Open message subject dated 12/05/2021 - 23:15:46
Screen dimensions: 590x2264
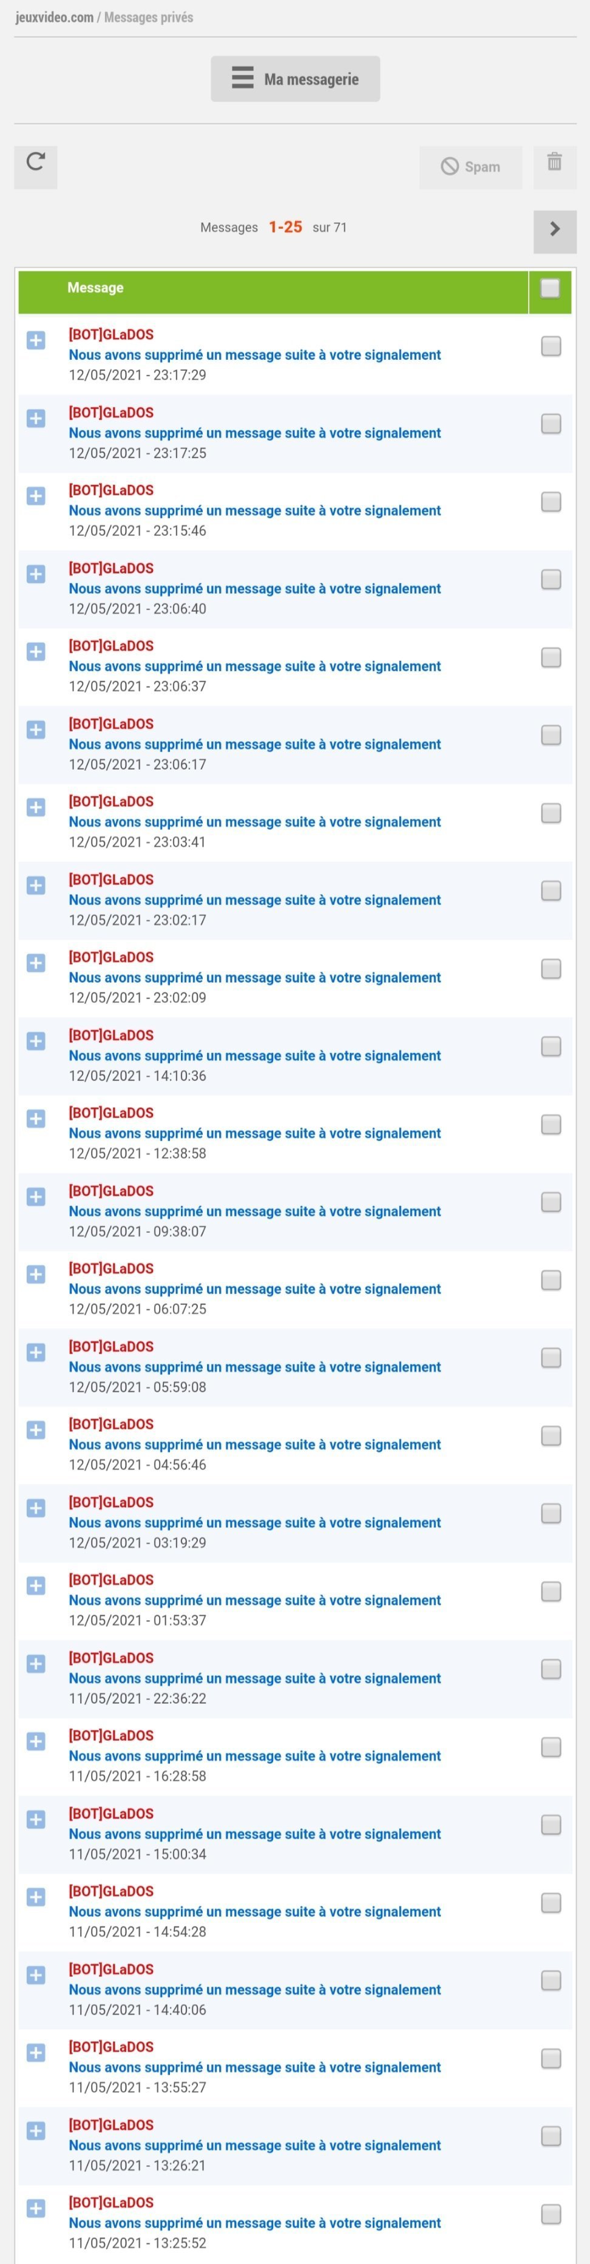pos(255,510)
